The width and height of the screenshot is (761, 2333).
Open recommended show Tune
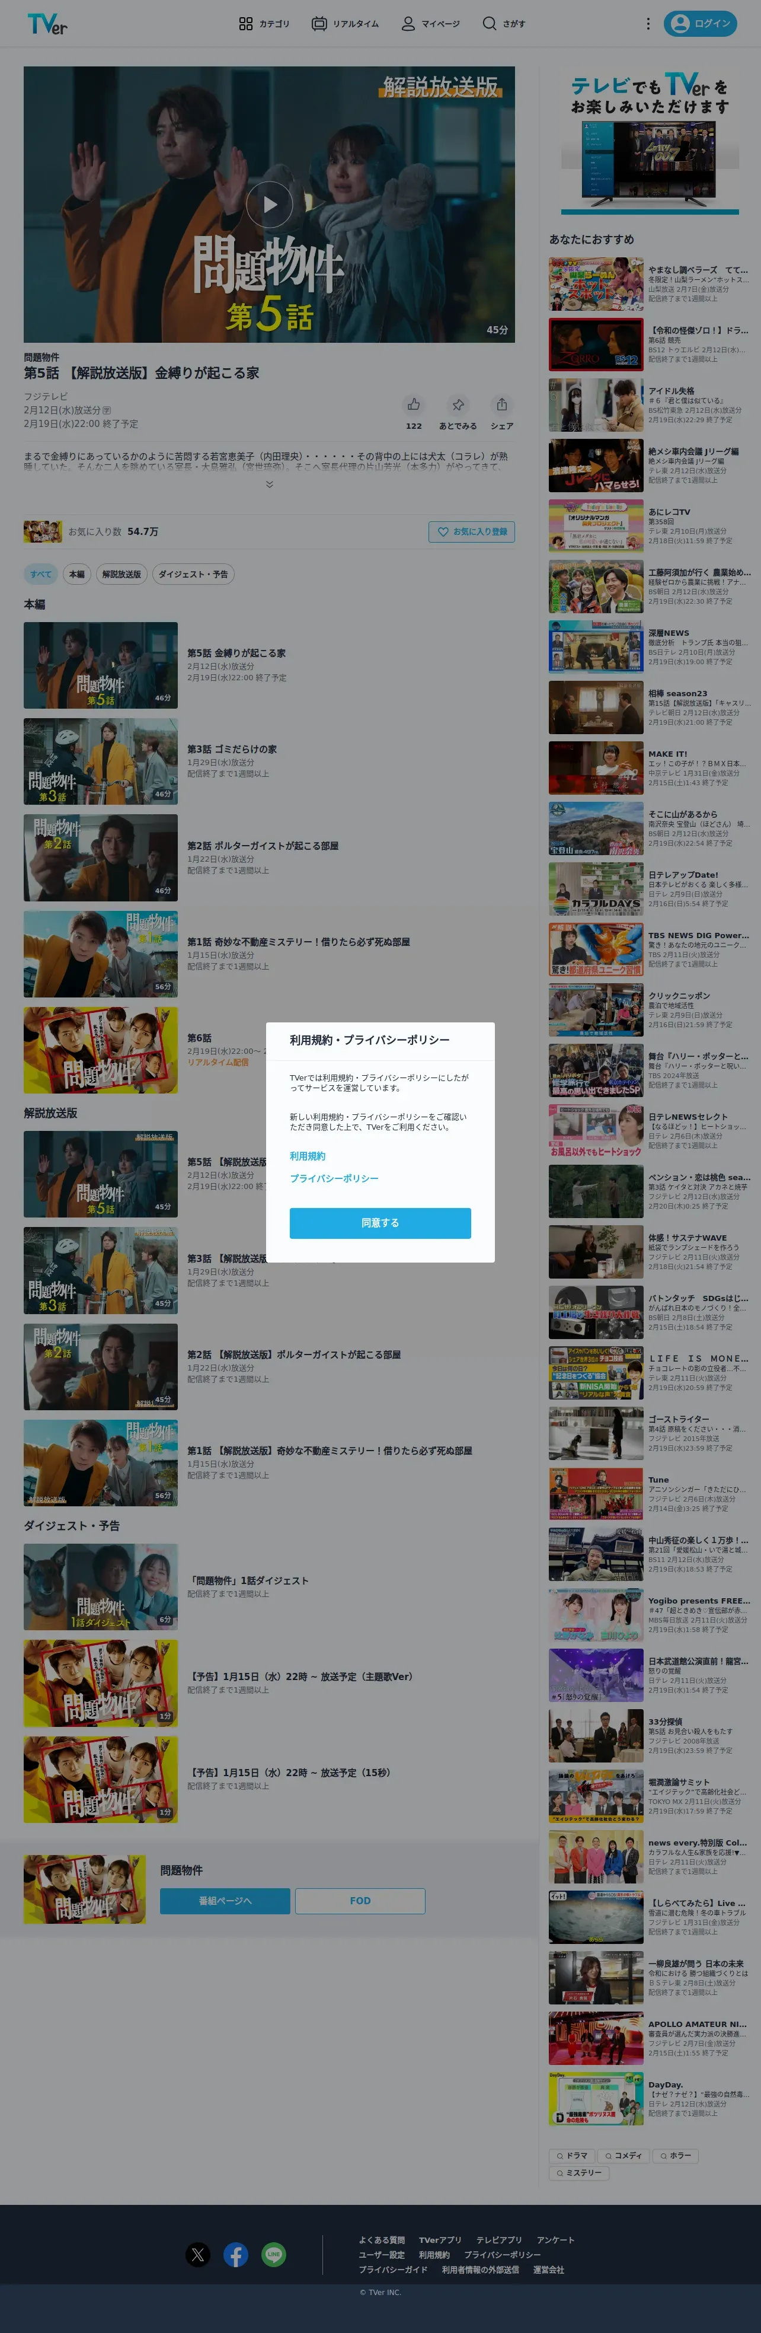(650, 1494)
